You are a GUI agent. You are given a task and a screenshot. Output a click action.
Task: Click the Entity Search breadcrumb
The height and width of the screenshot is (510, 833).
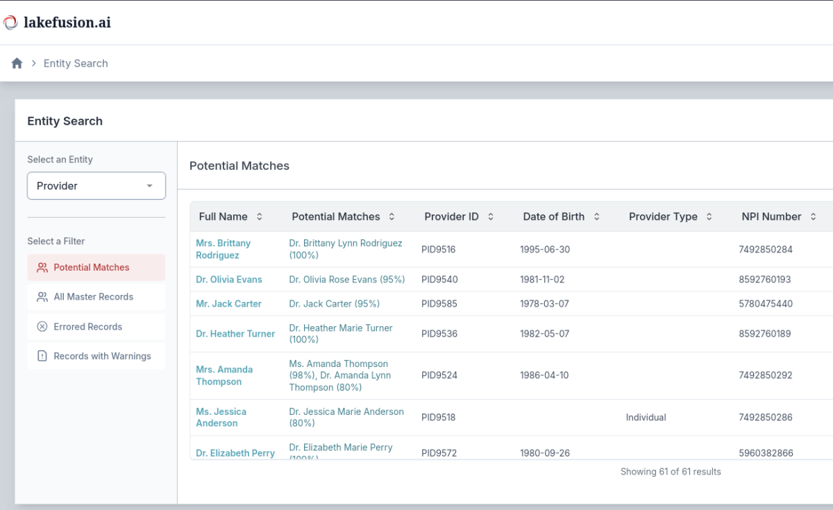pyautogui.click(x=76, y=63)
